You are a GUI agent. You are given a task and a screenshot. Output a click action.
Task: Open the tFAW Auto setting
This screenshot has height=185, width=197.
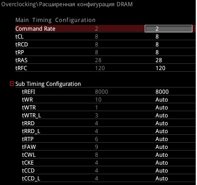(162, 147)
